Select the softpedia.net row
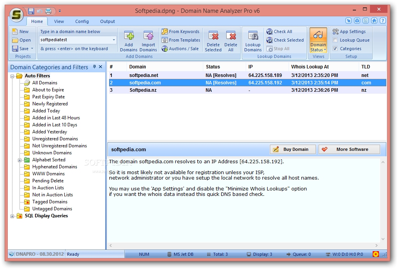Image resolution: width=398 pixels, height=269 pixels. (x=247, y=75)
